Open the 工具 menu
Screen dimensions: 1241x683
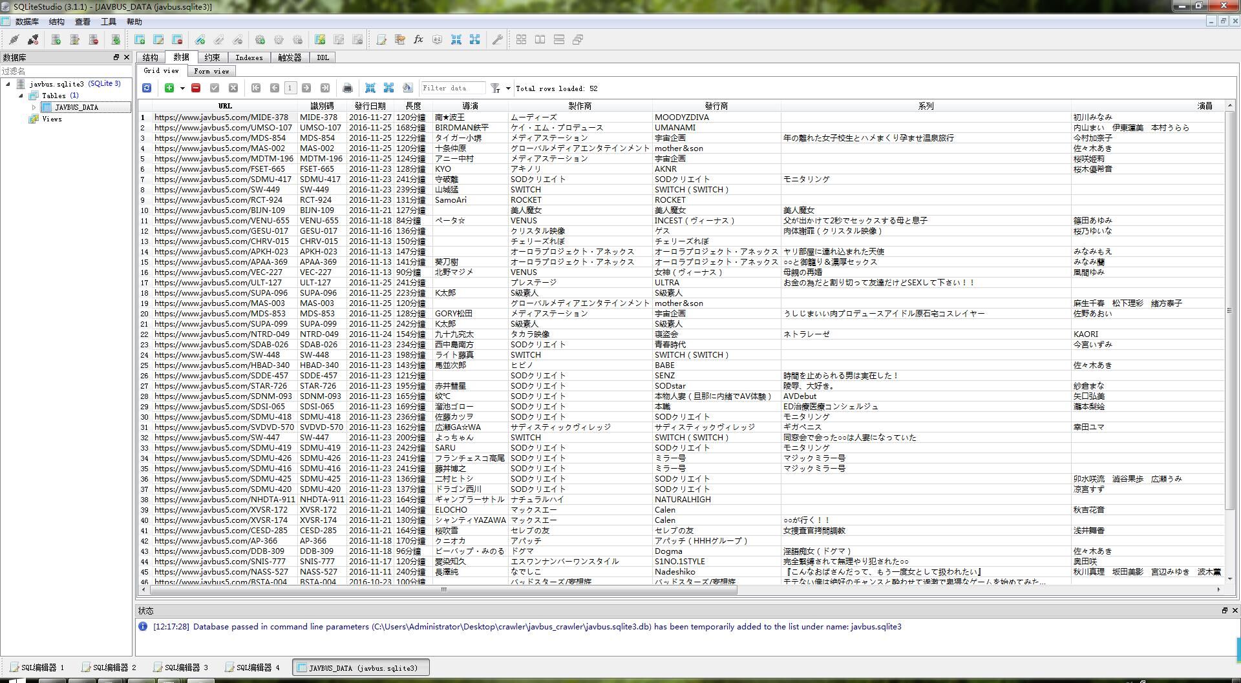(x=108, y=21)
